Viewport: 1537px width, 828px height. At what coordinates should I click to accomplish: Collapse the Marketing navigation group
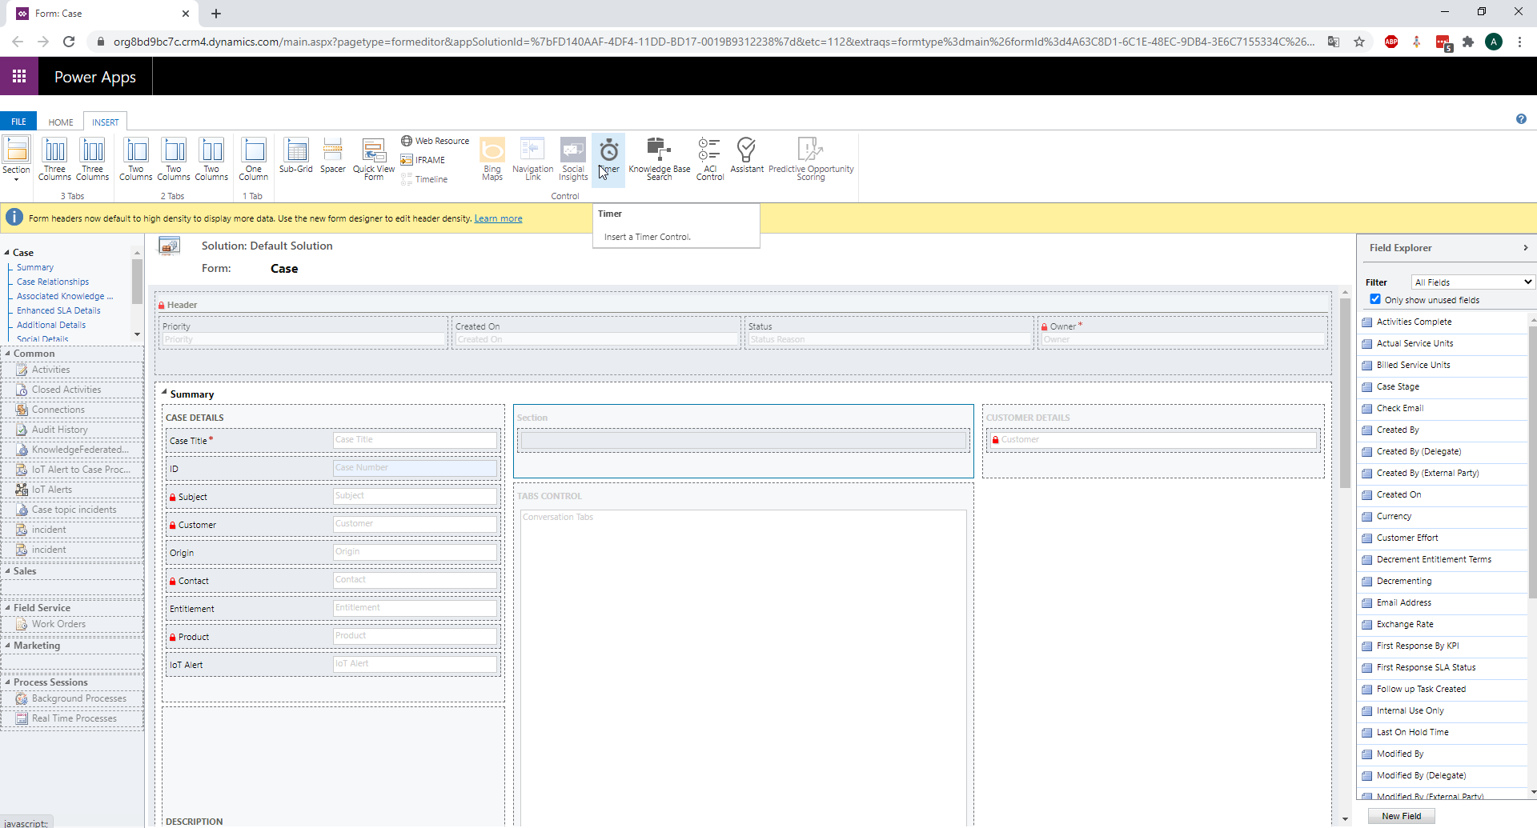7,646
